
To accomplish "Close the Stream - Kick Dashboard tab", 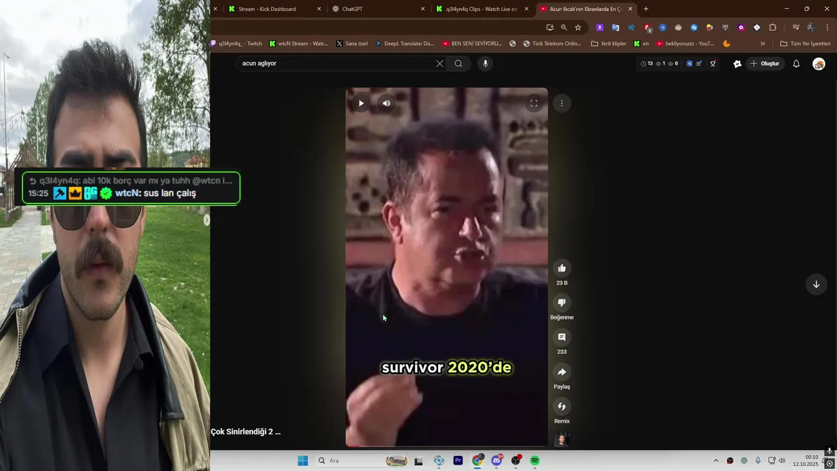I will (x=319, y=9).
